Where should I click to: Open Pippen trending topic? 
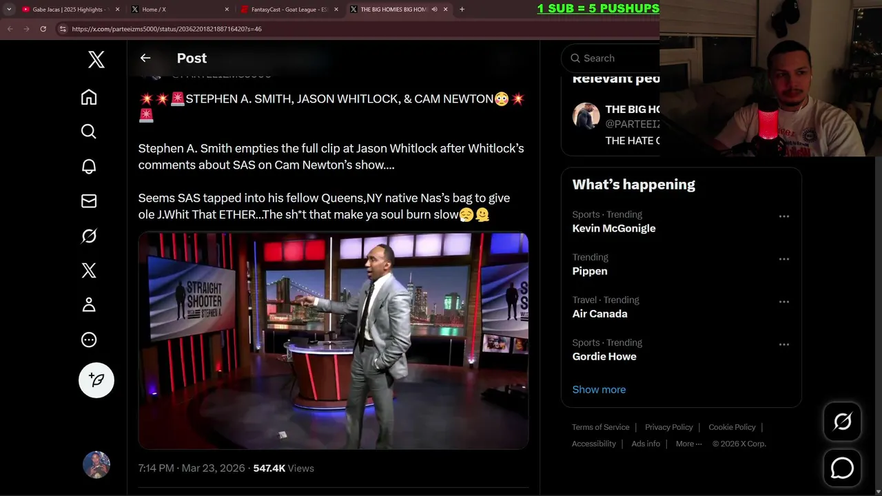[590, 271]
